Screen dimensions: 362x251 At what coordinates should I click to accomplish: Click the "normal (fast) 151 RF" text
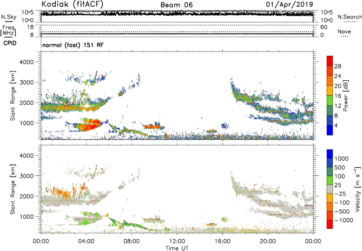[73, 45]
